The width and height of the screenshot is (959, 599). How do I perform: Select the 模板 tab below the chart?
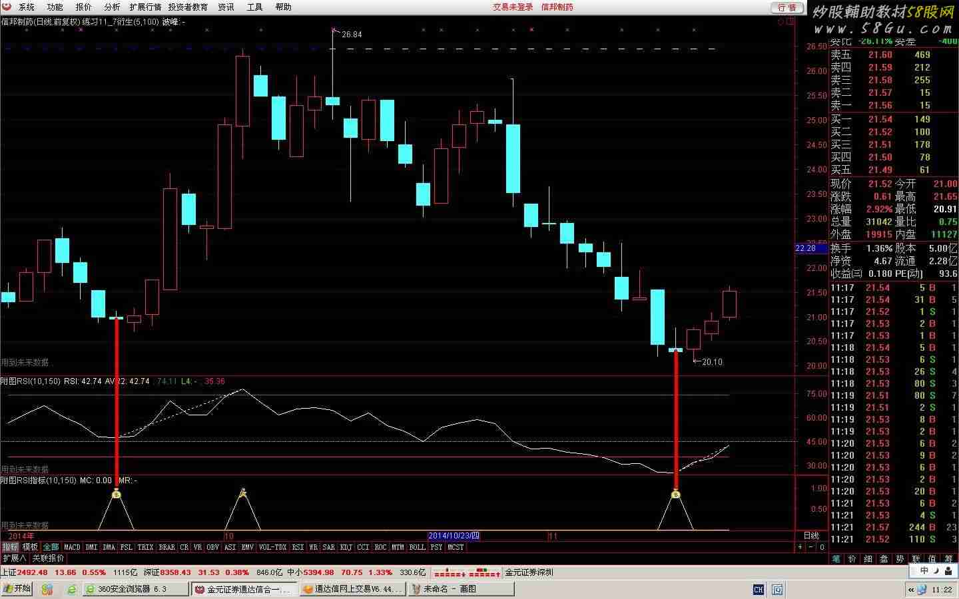point(31,547)
